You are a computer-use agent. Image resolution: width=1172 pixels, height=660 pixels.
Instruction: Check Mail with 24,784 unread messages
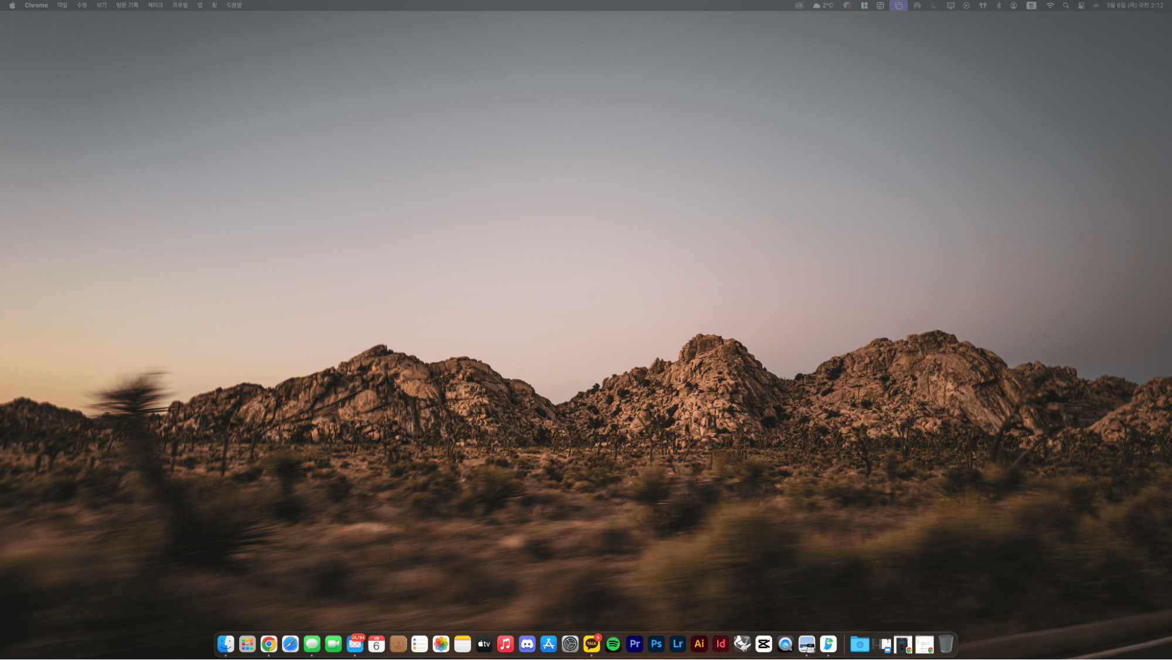[355, 644]
